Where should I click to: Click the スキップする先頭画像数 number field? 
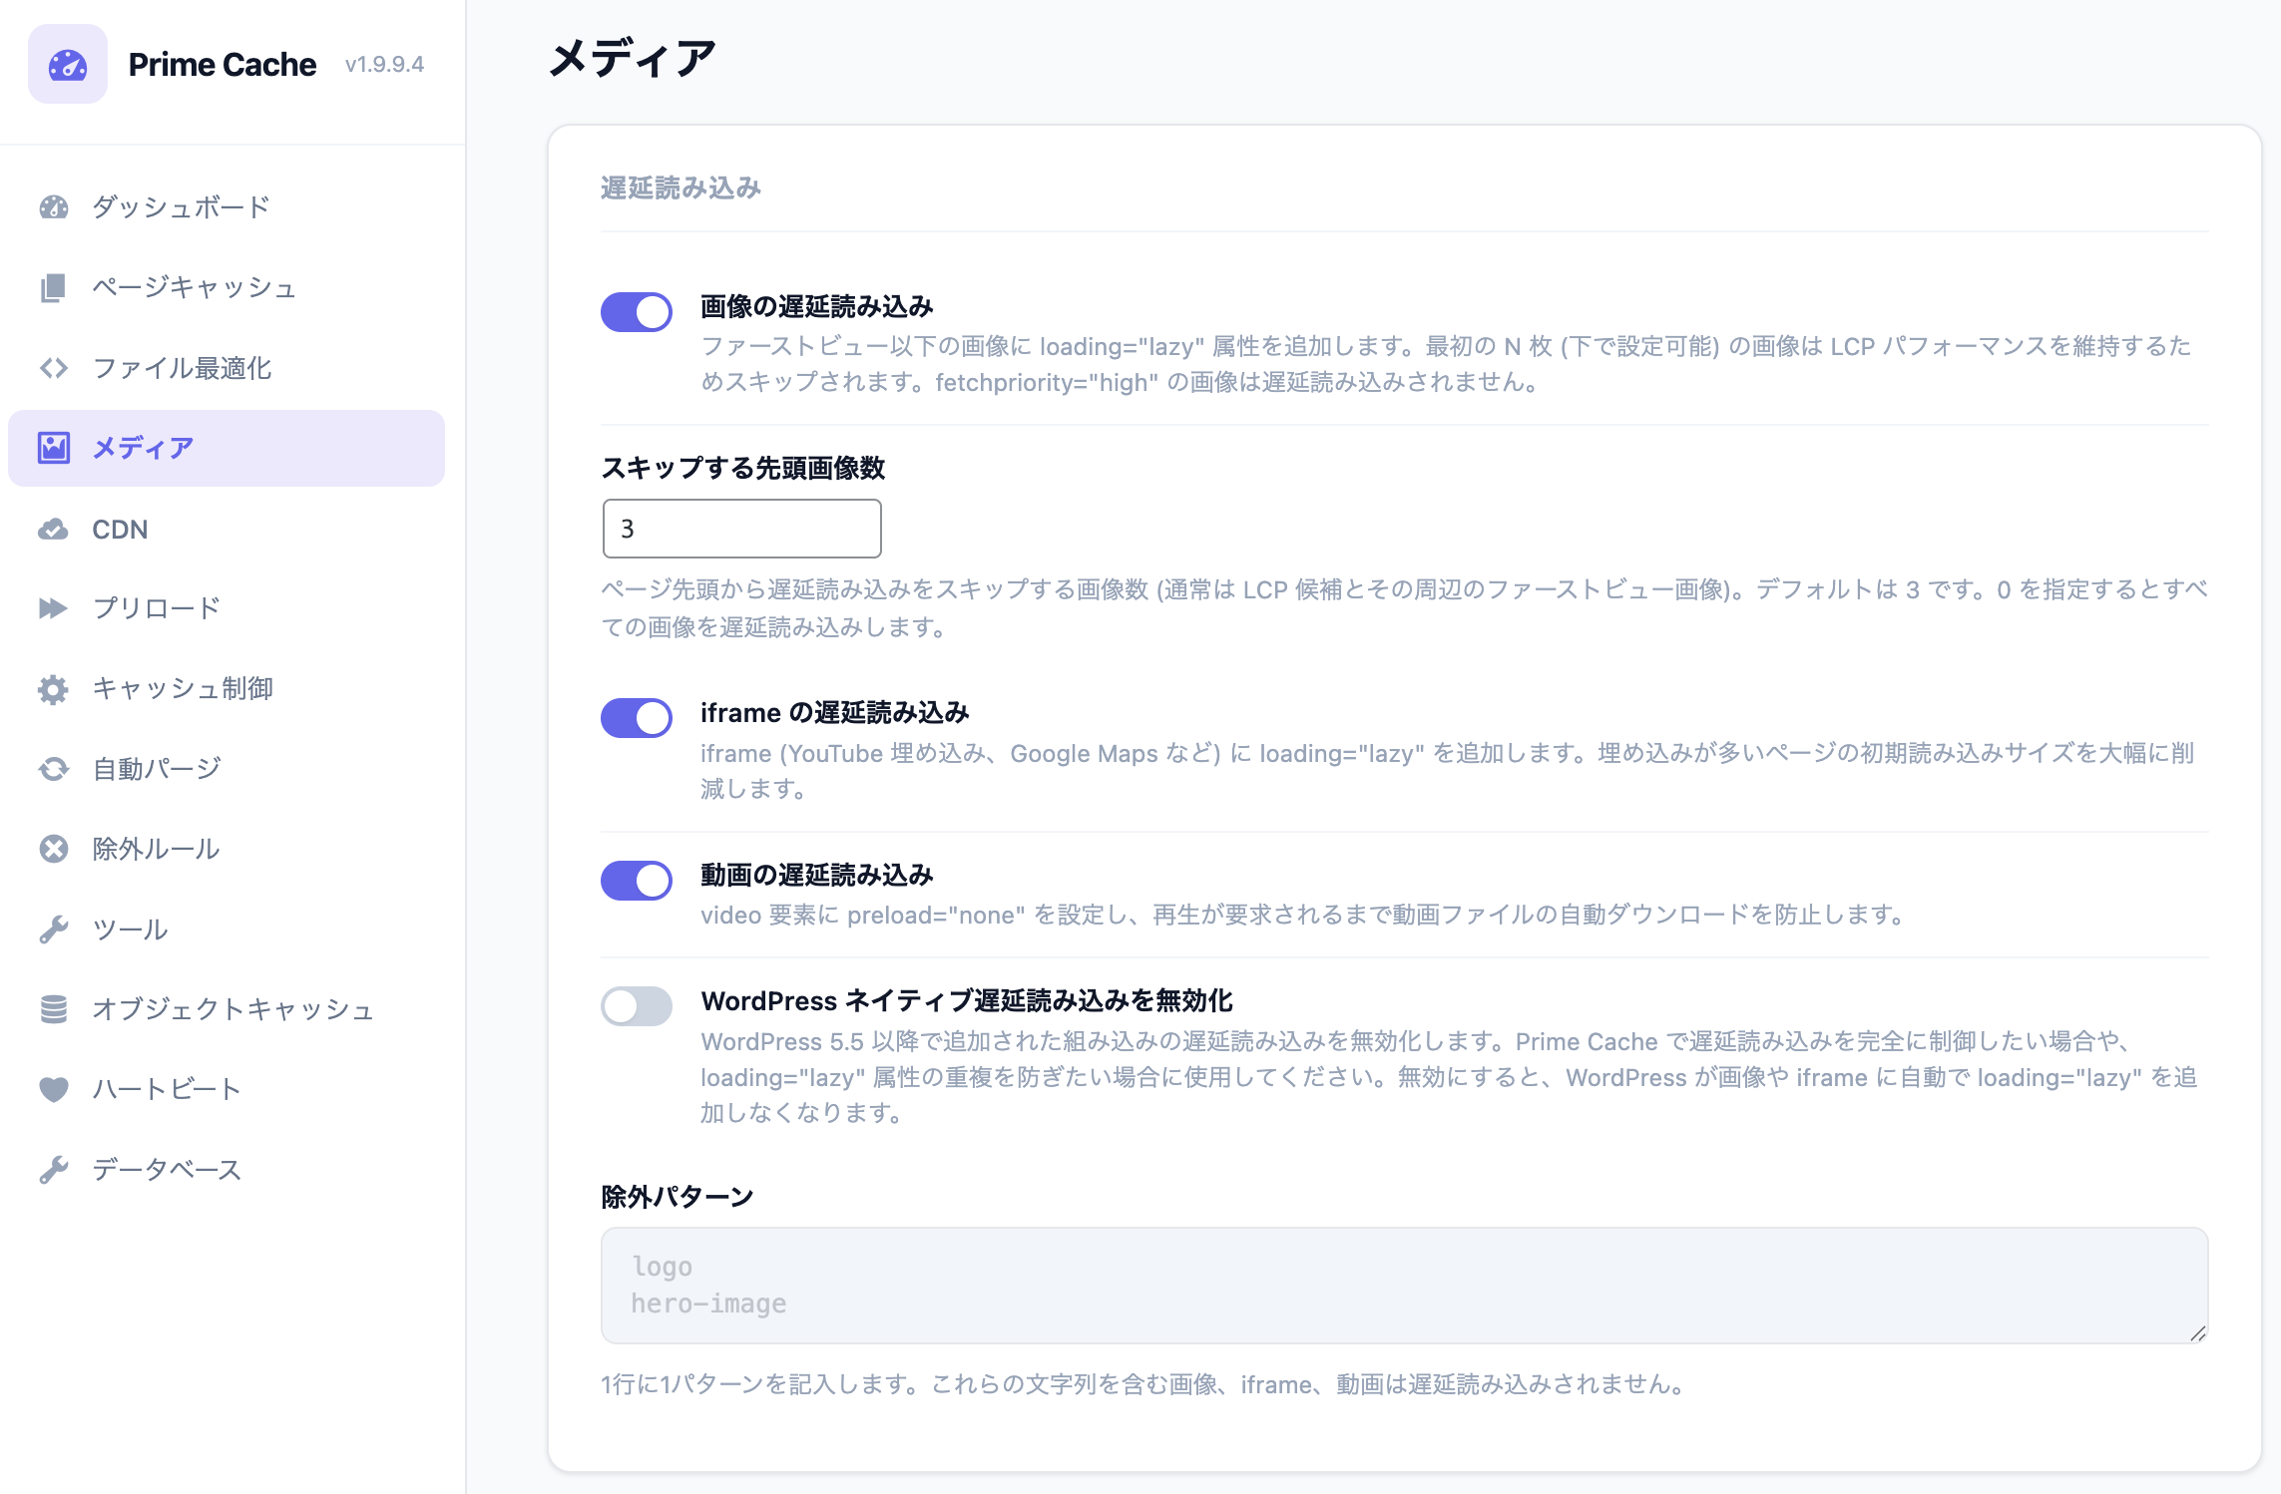742,529
